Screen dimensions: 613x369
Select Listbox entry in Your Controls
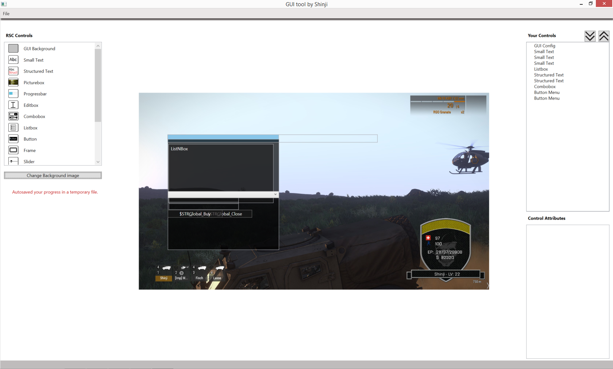tap(541, 69)
